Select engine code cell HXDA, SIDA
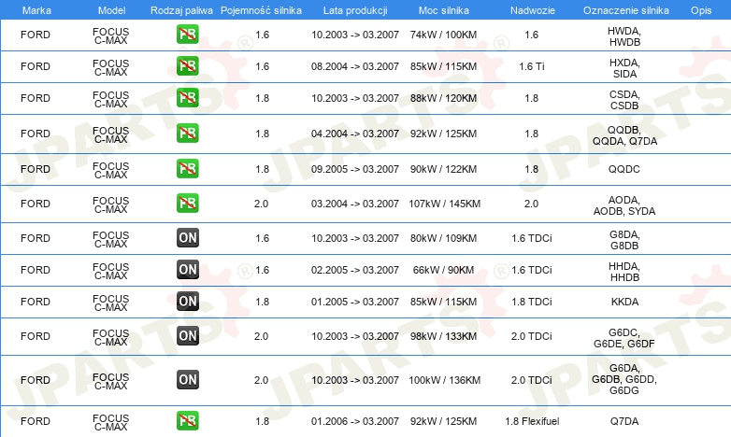The image size is (731, 437). (x=624, y=68)
